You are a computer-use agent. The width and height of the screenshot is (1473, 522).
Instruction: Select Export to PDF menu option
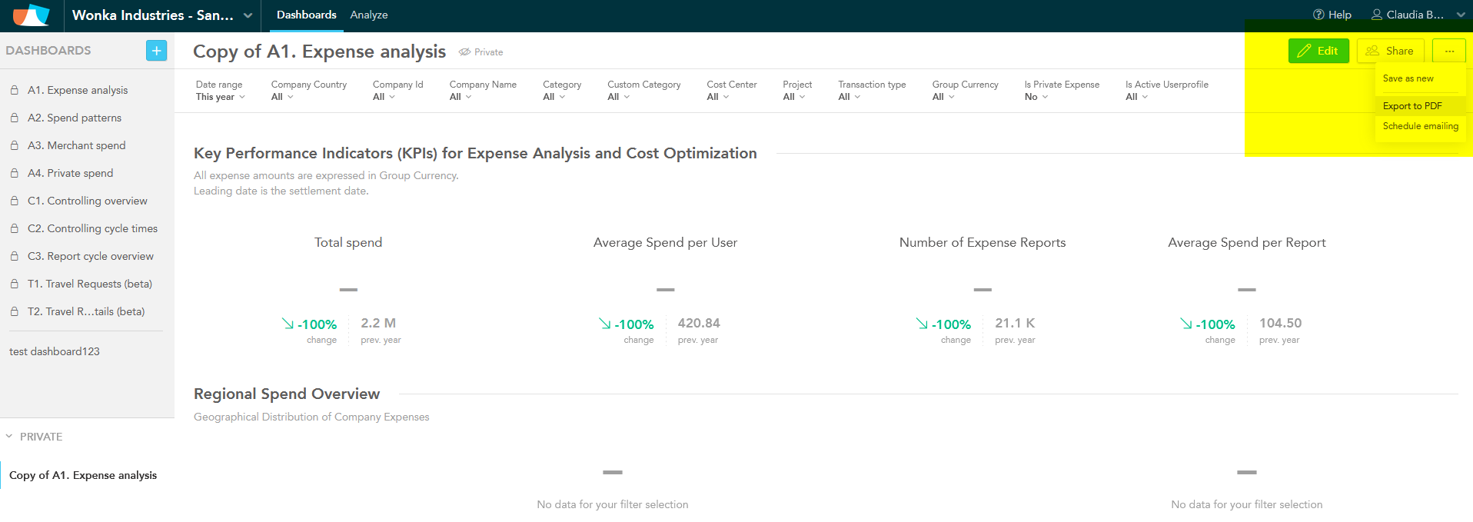[x=1412, y=106]
